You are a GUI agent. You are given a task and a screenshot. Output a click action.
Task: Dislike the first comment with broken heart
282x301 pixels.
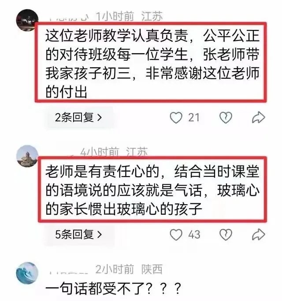pyautogui.click(x=226, y=117)
